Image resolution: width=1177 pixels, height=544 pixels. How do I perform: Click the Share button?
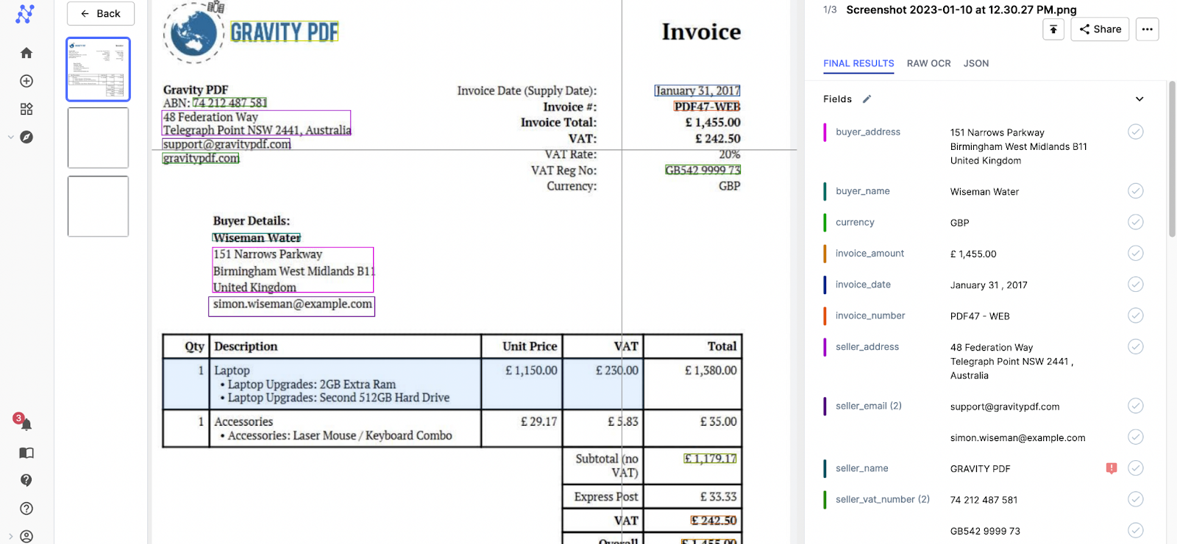tap(1100, 29)
